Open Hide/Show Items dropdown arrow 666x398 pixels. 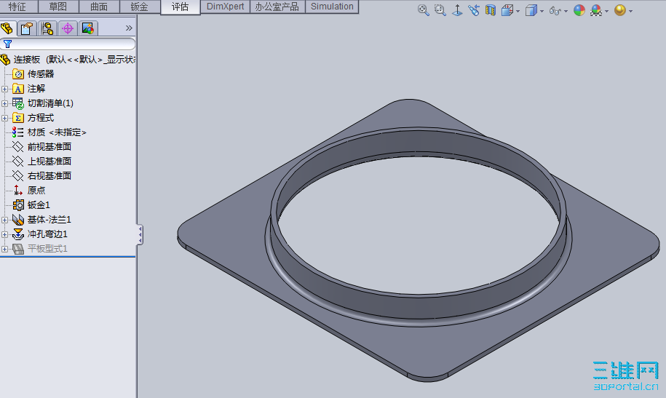point(566,11)
